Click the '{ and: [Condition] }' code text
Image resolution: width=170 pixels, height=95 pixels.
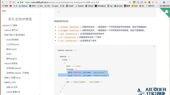(69, 34)
